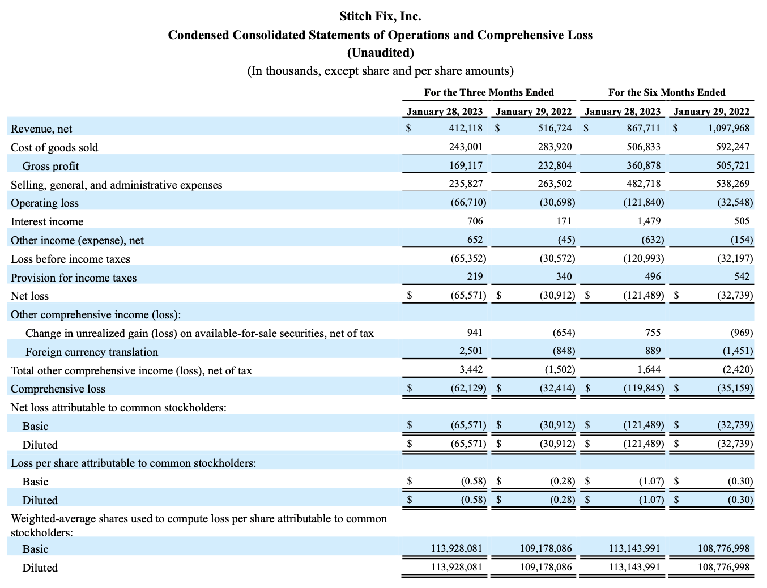This screenshot has height=588, width=767.
Task: Select cost of goods sold value 592,247
Action: pos(732,147)
